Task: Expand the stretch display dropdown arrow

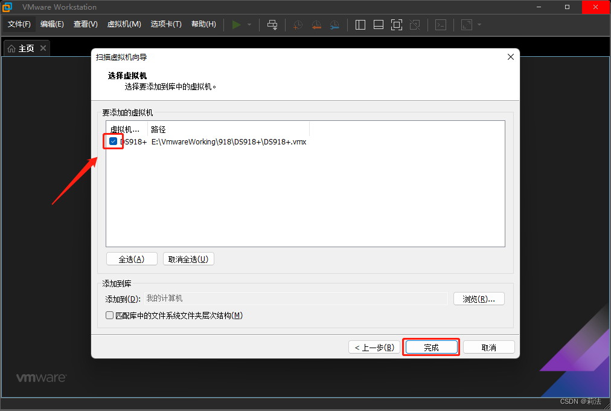Action: click(479, 25)
